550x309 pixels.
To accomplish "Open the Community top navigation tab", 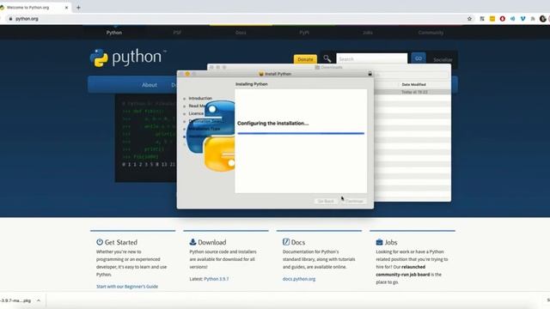I will pyautogui.click(x=431, y=33).
